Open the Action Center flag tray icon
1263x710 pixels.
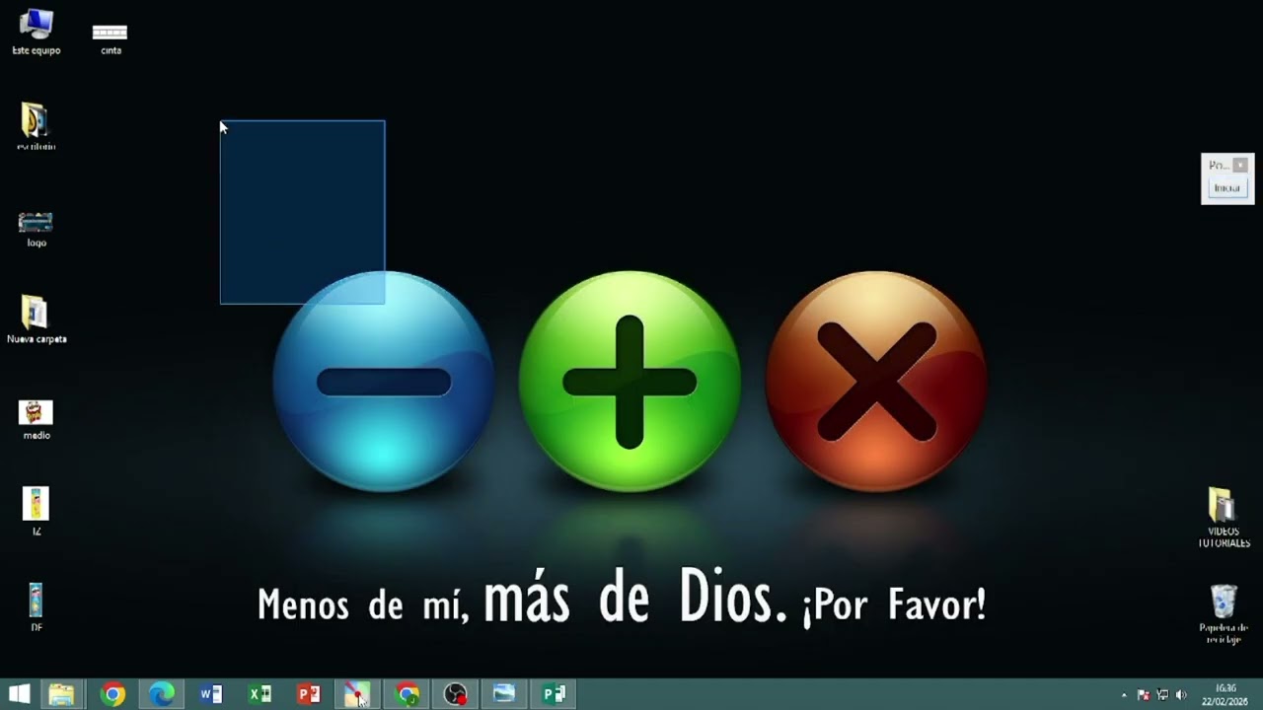tap(1144, 695)
